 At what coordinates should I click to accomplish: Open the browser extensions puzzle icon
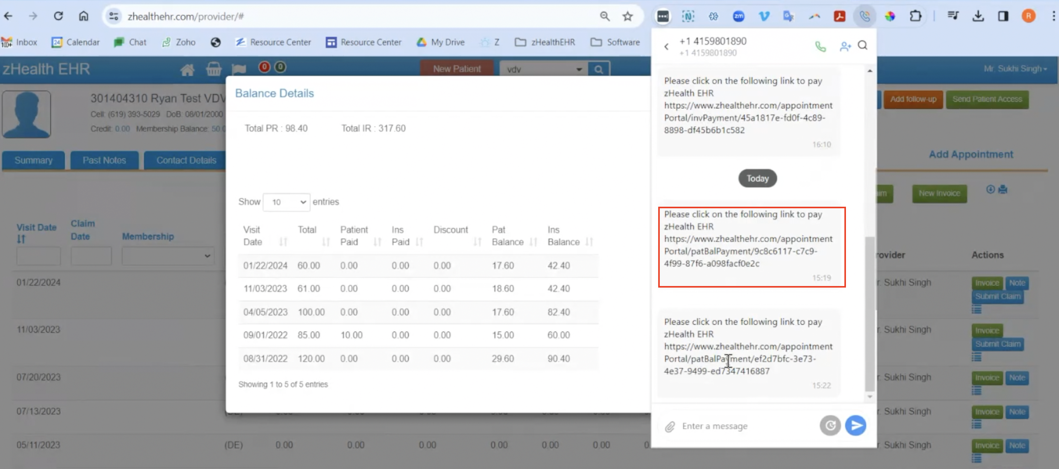pos(916,16)
